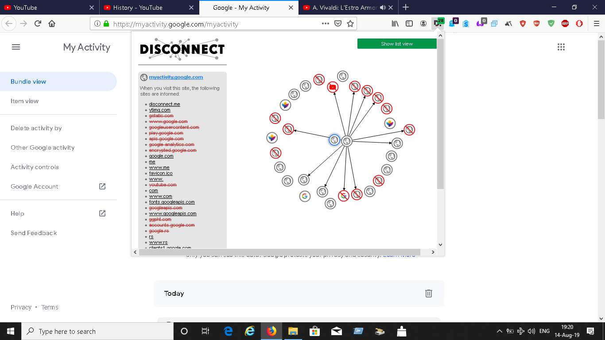
Task: Toggle the Firefox sidebar icon
Action: [x=409, y=24]
